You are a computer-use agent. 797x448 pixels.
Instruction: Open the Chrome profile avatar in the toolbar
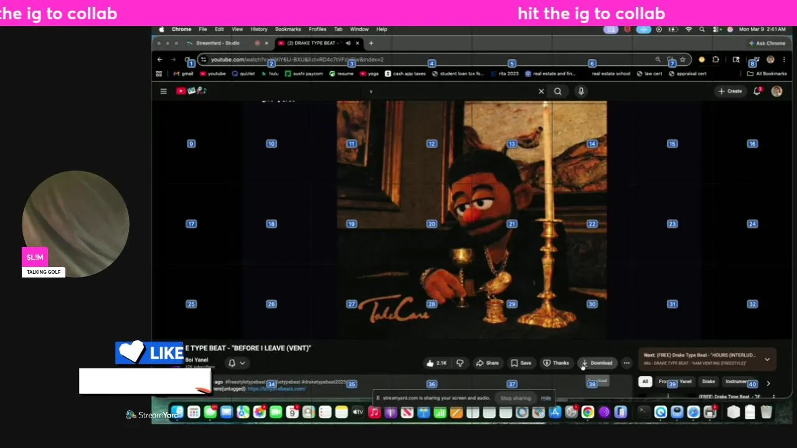pos(770,60)
